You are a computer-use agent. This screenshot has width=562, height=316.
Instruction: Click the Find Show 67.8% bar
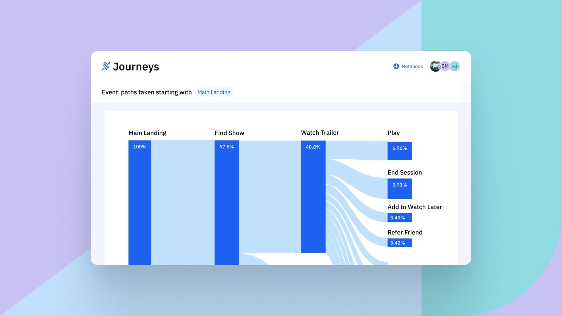tap(227, 202)
